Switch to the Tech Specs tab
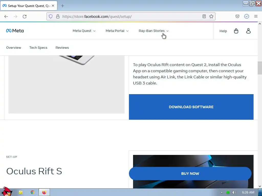This screenshot has height=196, width=262. coord(38,48)
